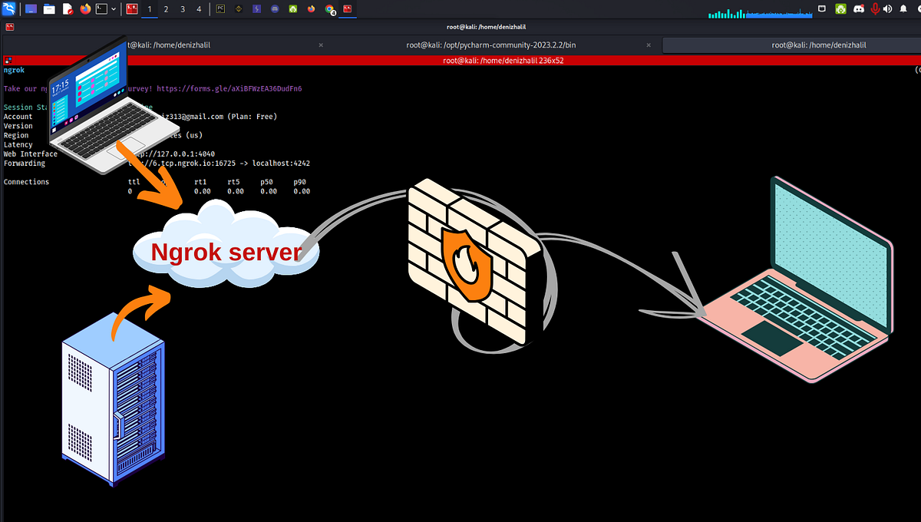Launch PyCharm from the taskbar

(x=220, y=8)
